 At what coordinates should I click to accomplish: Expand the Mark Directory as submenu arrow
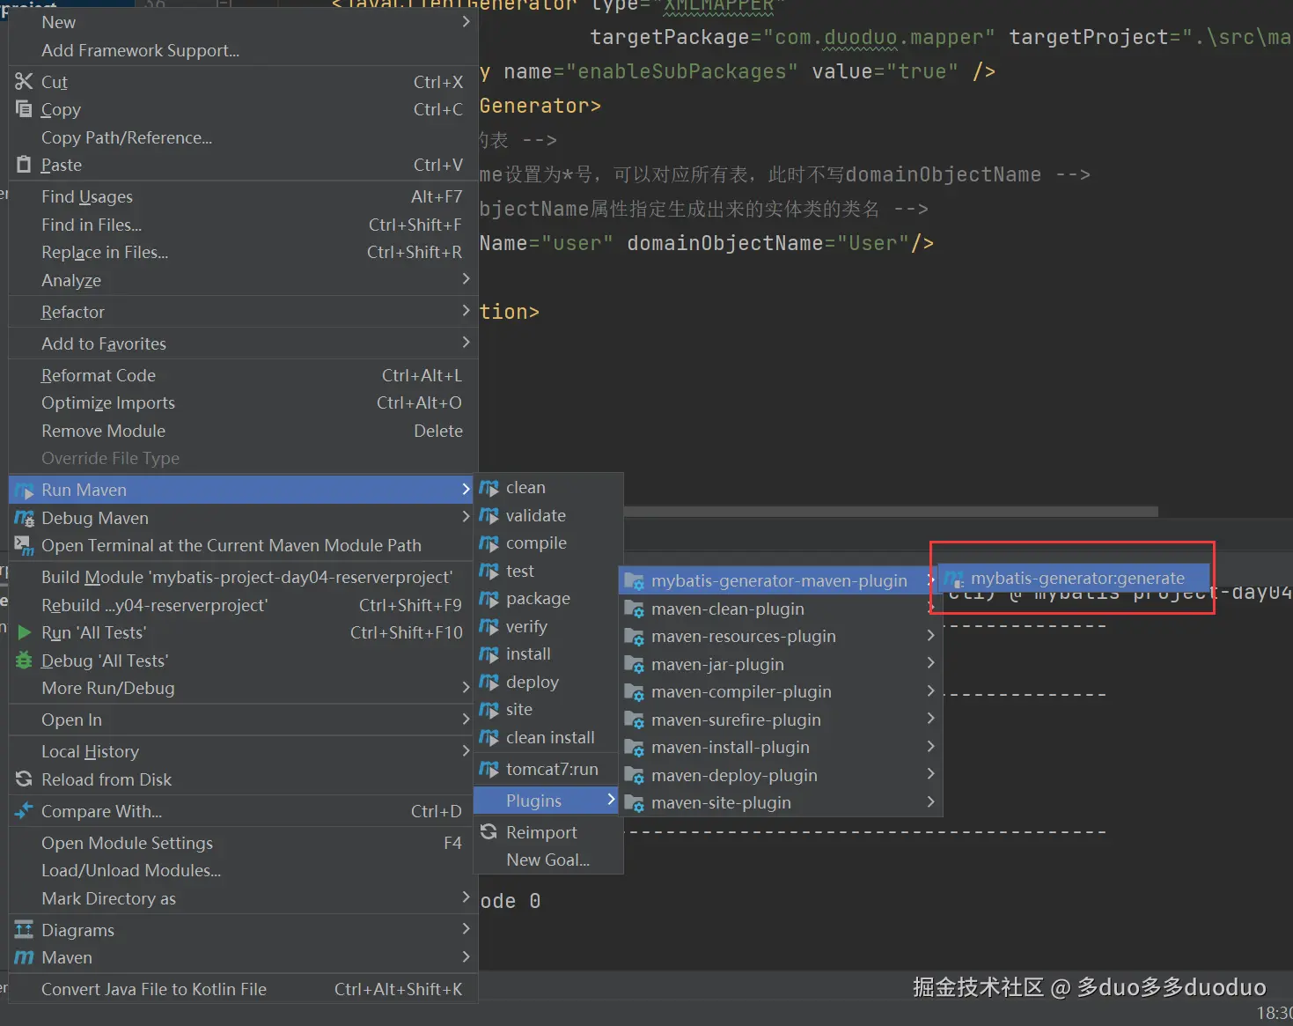(466, 897)
